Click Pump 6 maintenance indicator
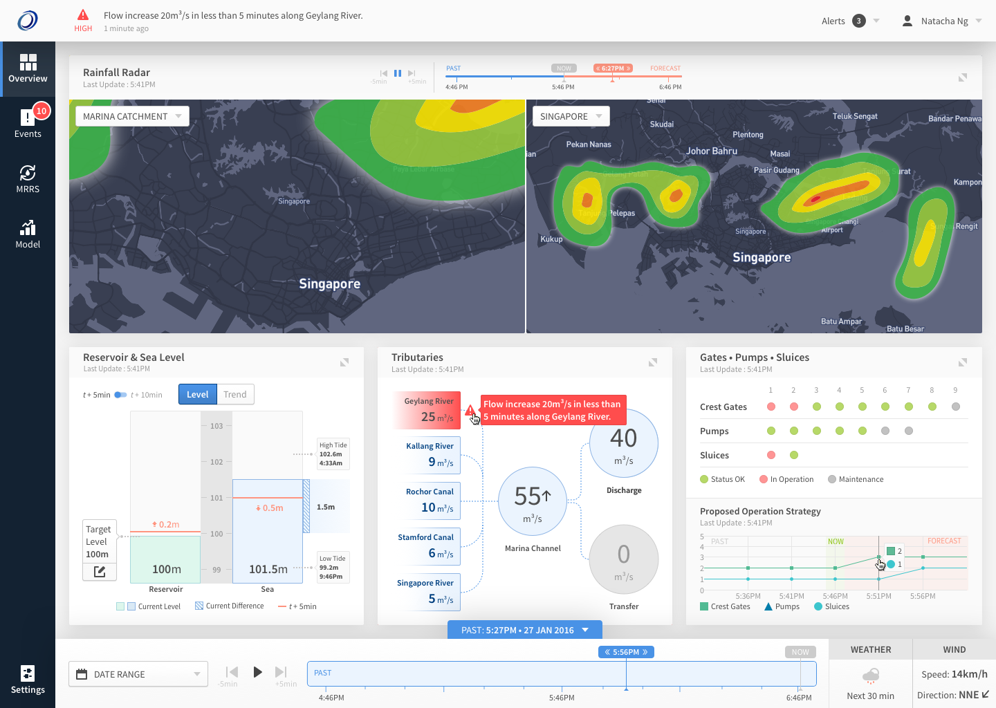The width and height of the screenshot is (996, 708). [885, 431]
